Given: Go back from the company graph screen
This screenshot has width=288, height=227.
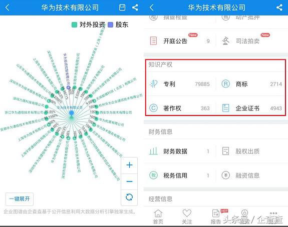Looking at the screenshot, I should click(8, 7).
